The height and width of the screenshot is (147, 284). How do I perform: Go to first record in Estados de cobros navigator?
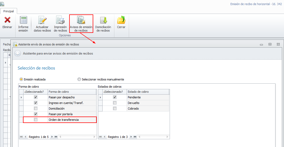point(100,137)
